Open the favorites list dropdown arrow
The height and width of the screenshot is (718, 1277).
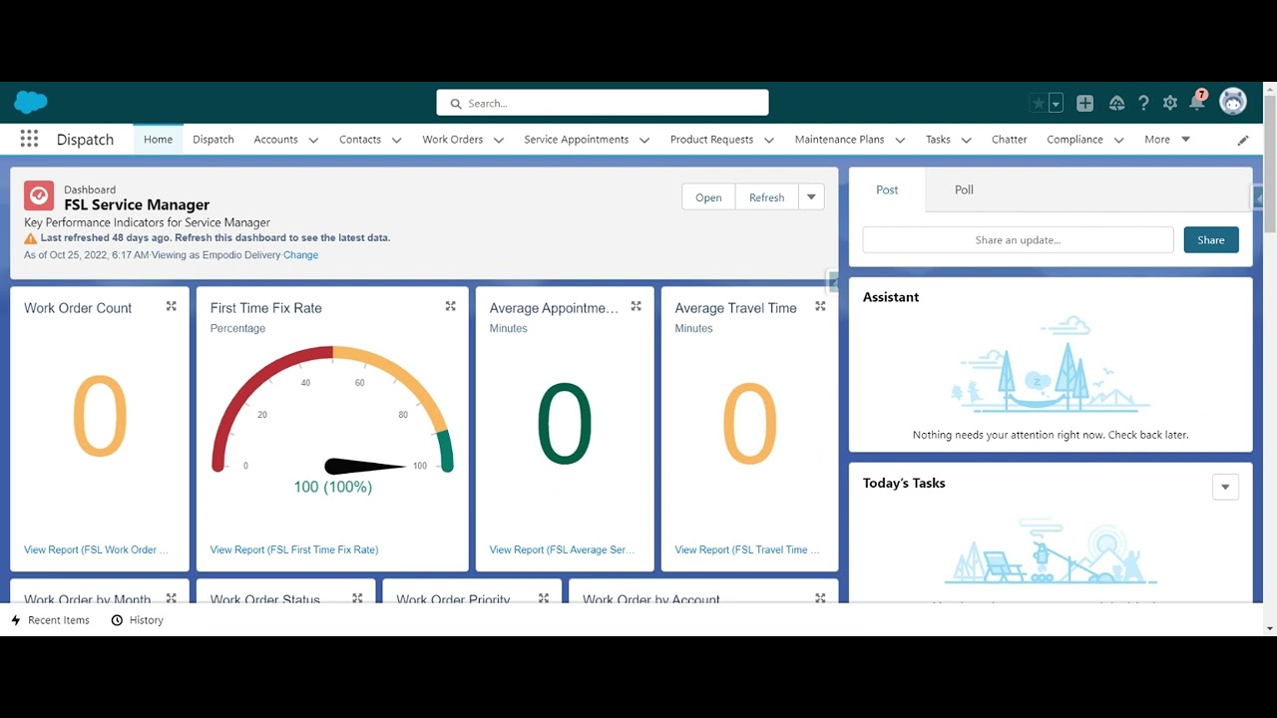click(x=1056, y=103)
